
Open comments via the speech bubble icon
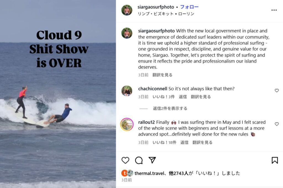[x=139, y=160]
